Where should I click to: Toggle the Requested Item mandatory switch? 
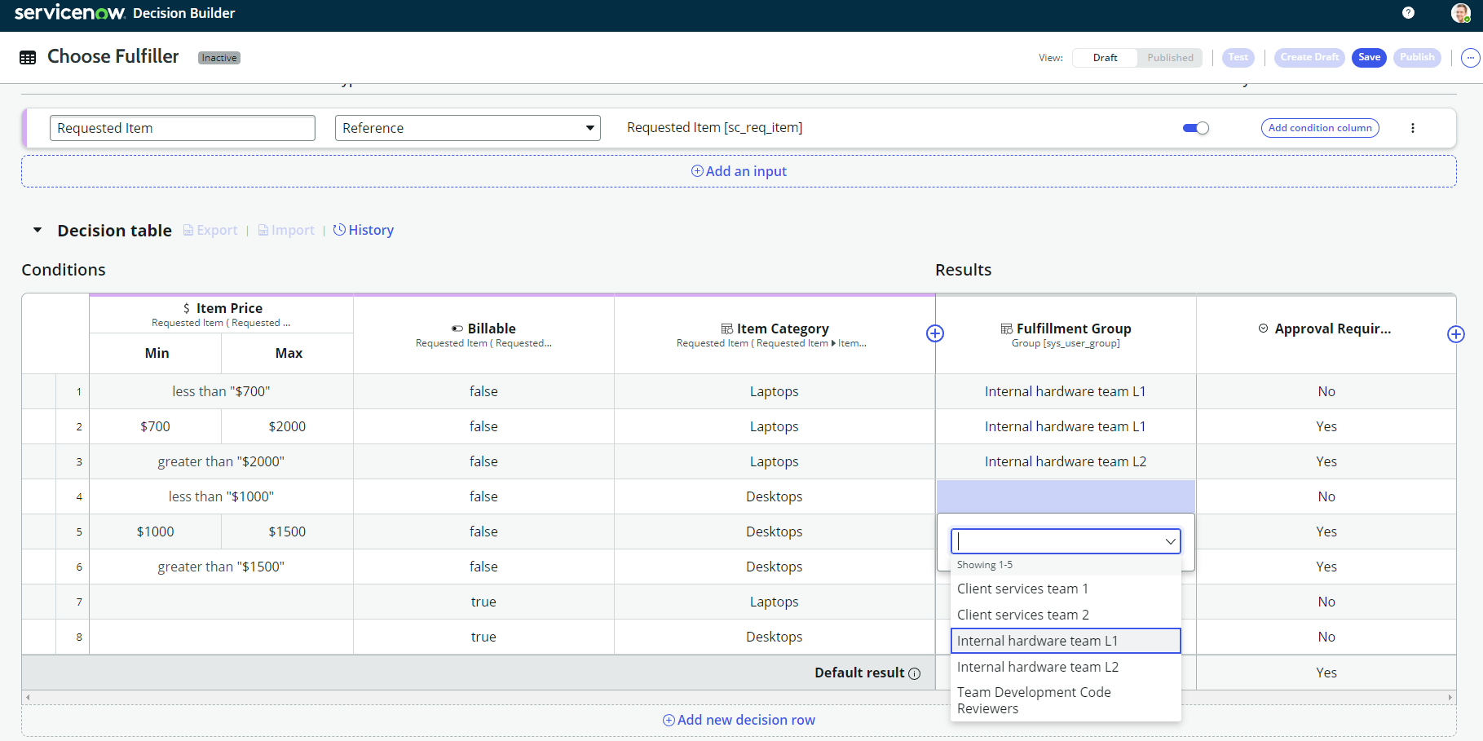tap(1195, 128)
